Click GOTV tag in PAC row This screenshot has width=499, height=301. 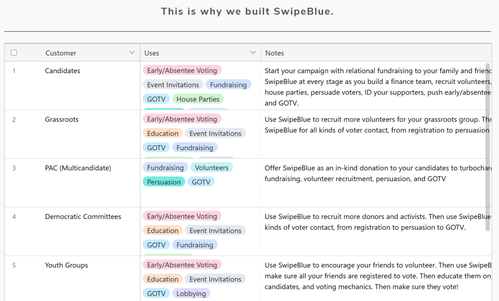pos(201,182)
